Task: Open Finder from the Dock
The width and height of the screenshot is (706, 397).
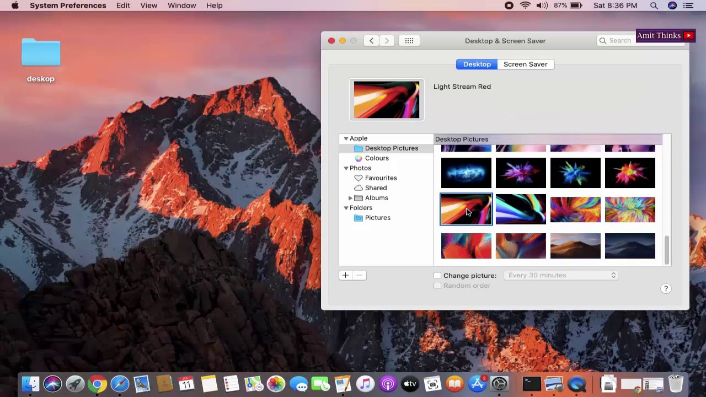Action: (x=30, y=384)
